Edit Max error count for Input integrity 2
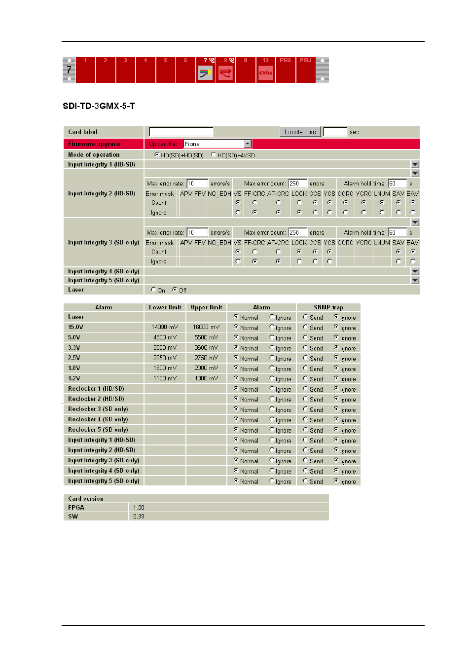 pos(297,184)
